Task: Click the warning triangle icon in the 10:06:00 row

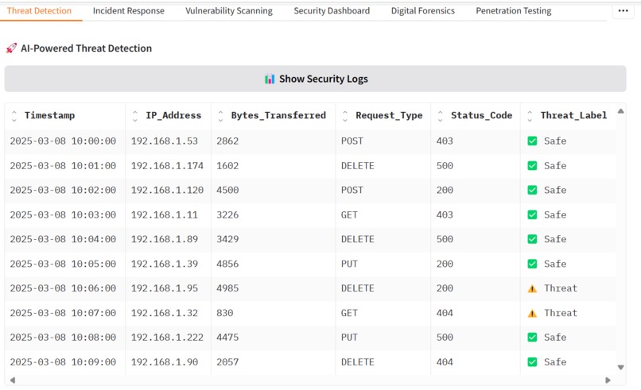Action: pyautogui.click(x=532, y=288)
